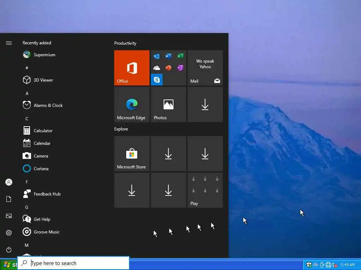Open Settings gear in Start menu

click(9, 233)
